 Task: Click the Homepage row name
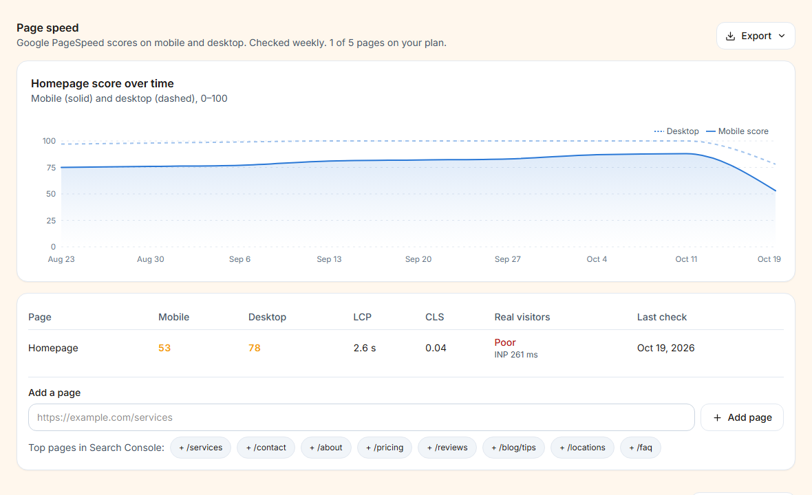tap(53, 348)
